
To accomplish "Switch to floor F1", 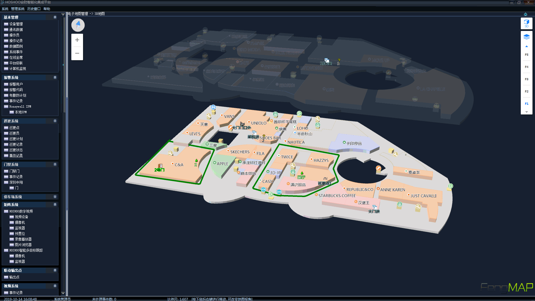I will (526, 104).
